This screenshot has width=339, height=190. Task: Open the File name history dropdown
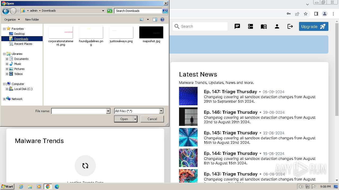coord(108,111)
